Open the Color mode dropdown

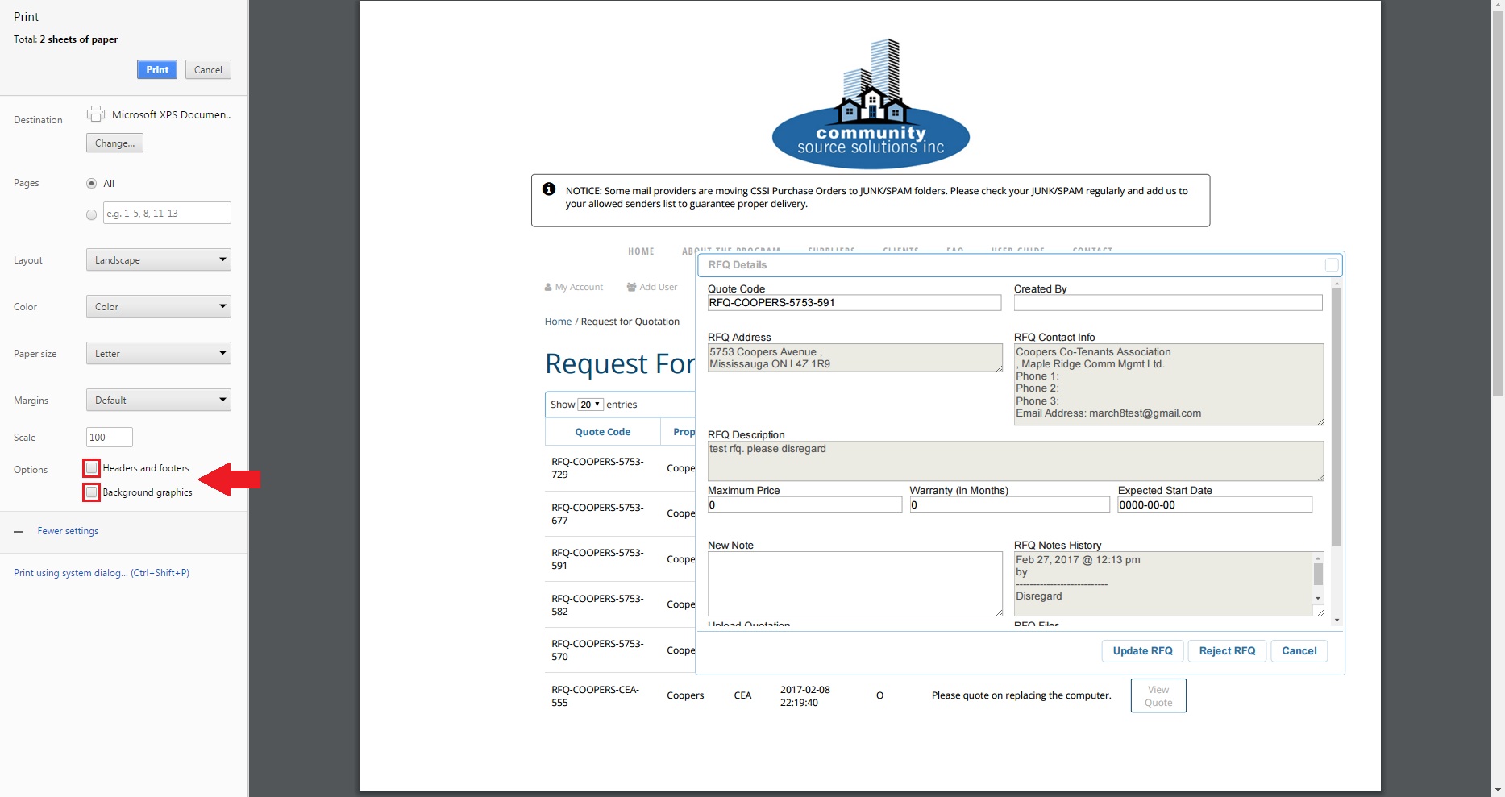158,307
